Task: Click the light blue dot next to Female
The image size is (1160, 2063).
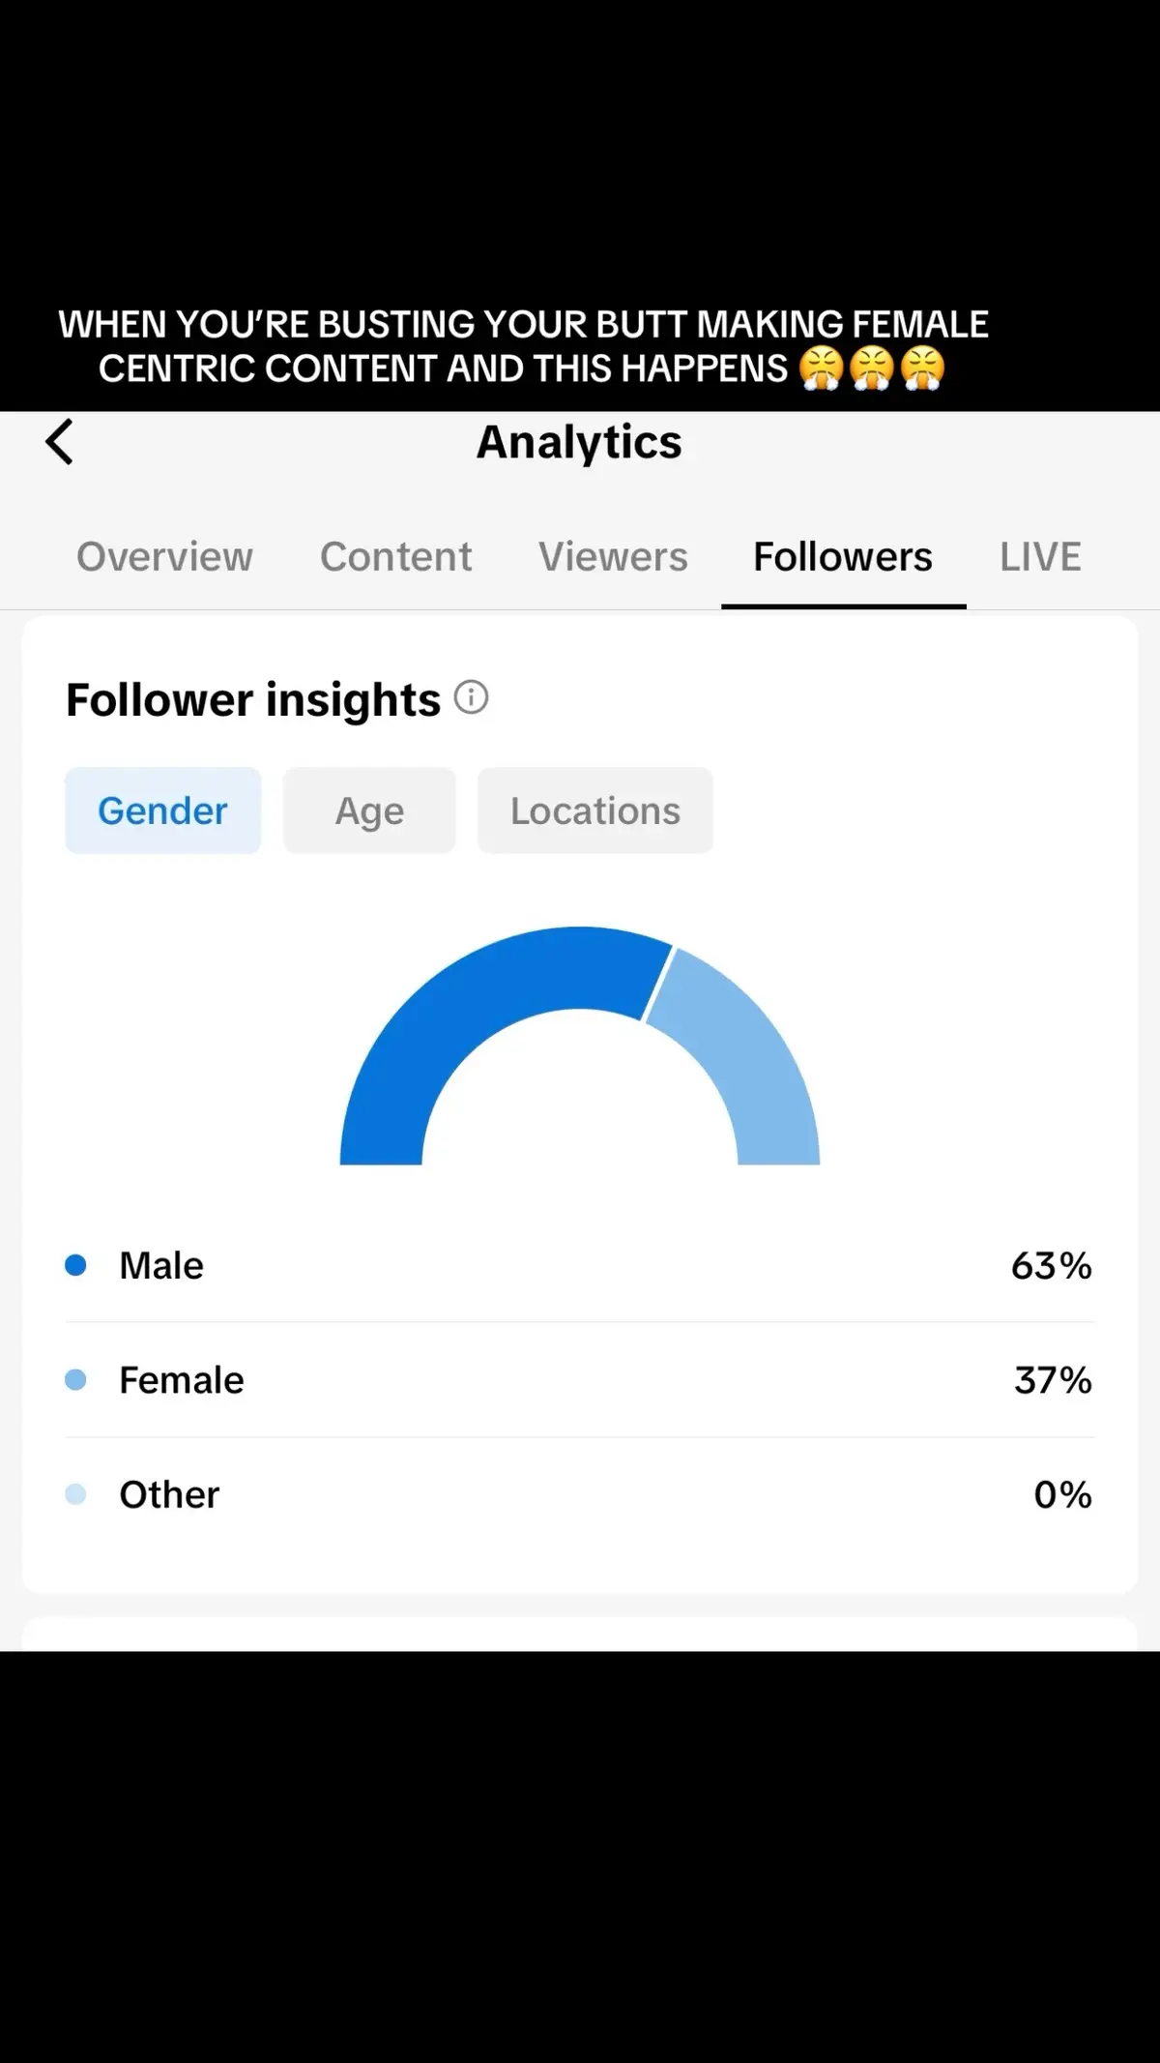Action: click(77, 1379)
